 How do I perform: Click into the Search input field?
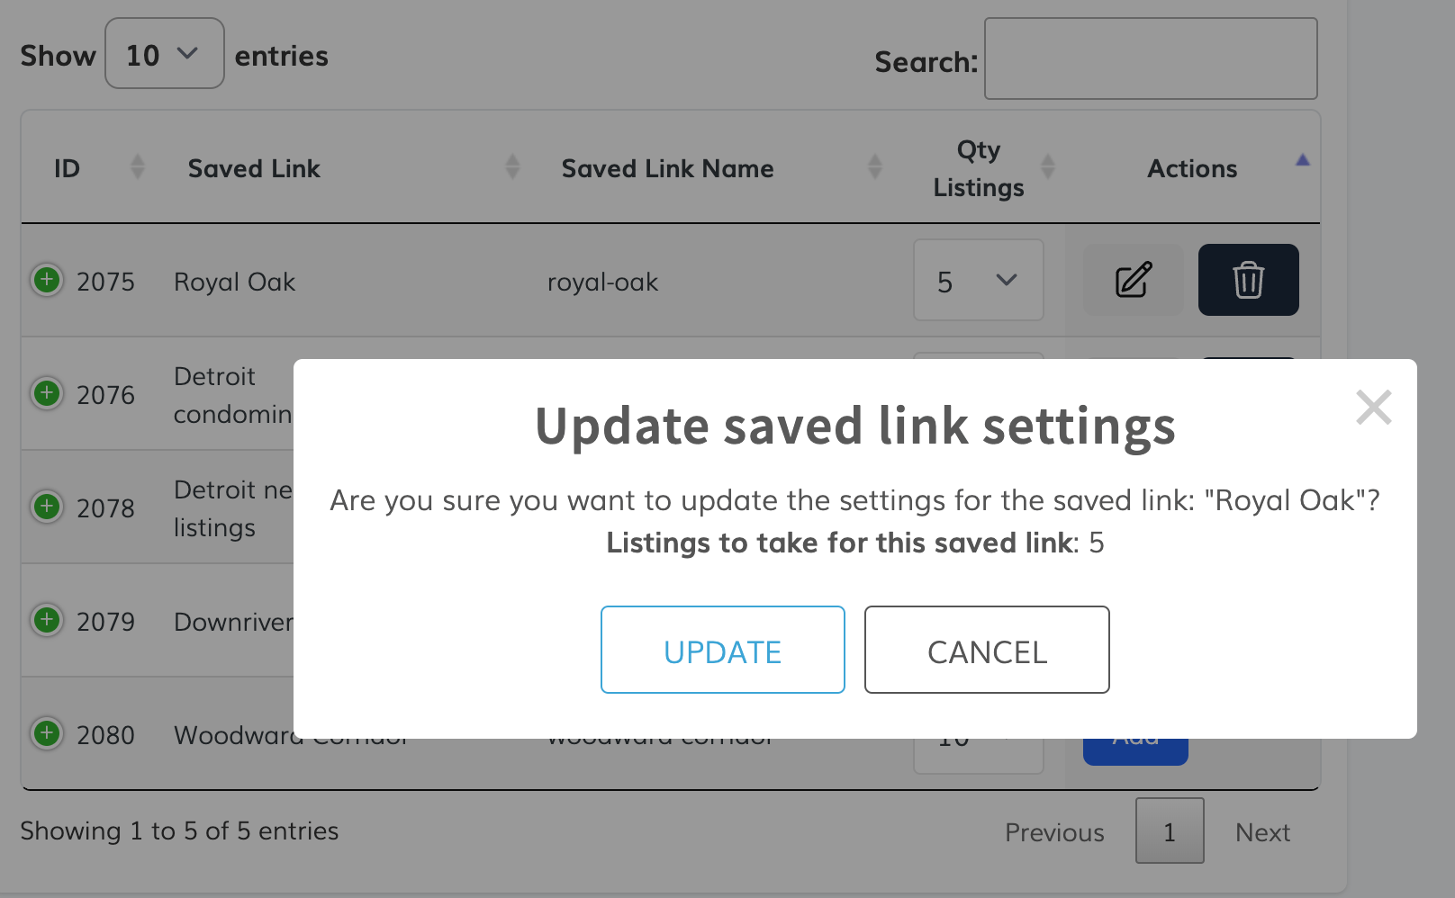(x=1150, y=59)
